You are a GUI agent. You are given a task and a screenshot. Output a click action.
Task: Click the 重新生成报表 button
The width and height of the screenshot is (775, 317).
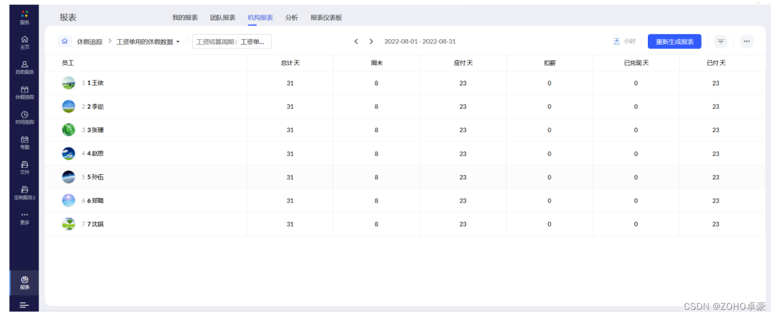(x=675, y=42)
